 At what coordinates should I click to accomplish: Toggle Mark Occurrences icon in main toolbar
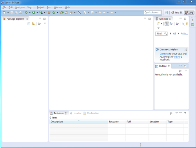79,13
